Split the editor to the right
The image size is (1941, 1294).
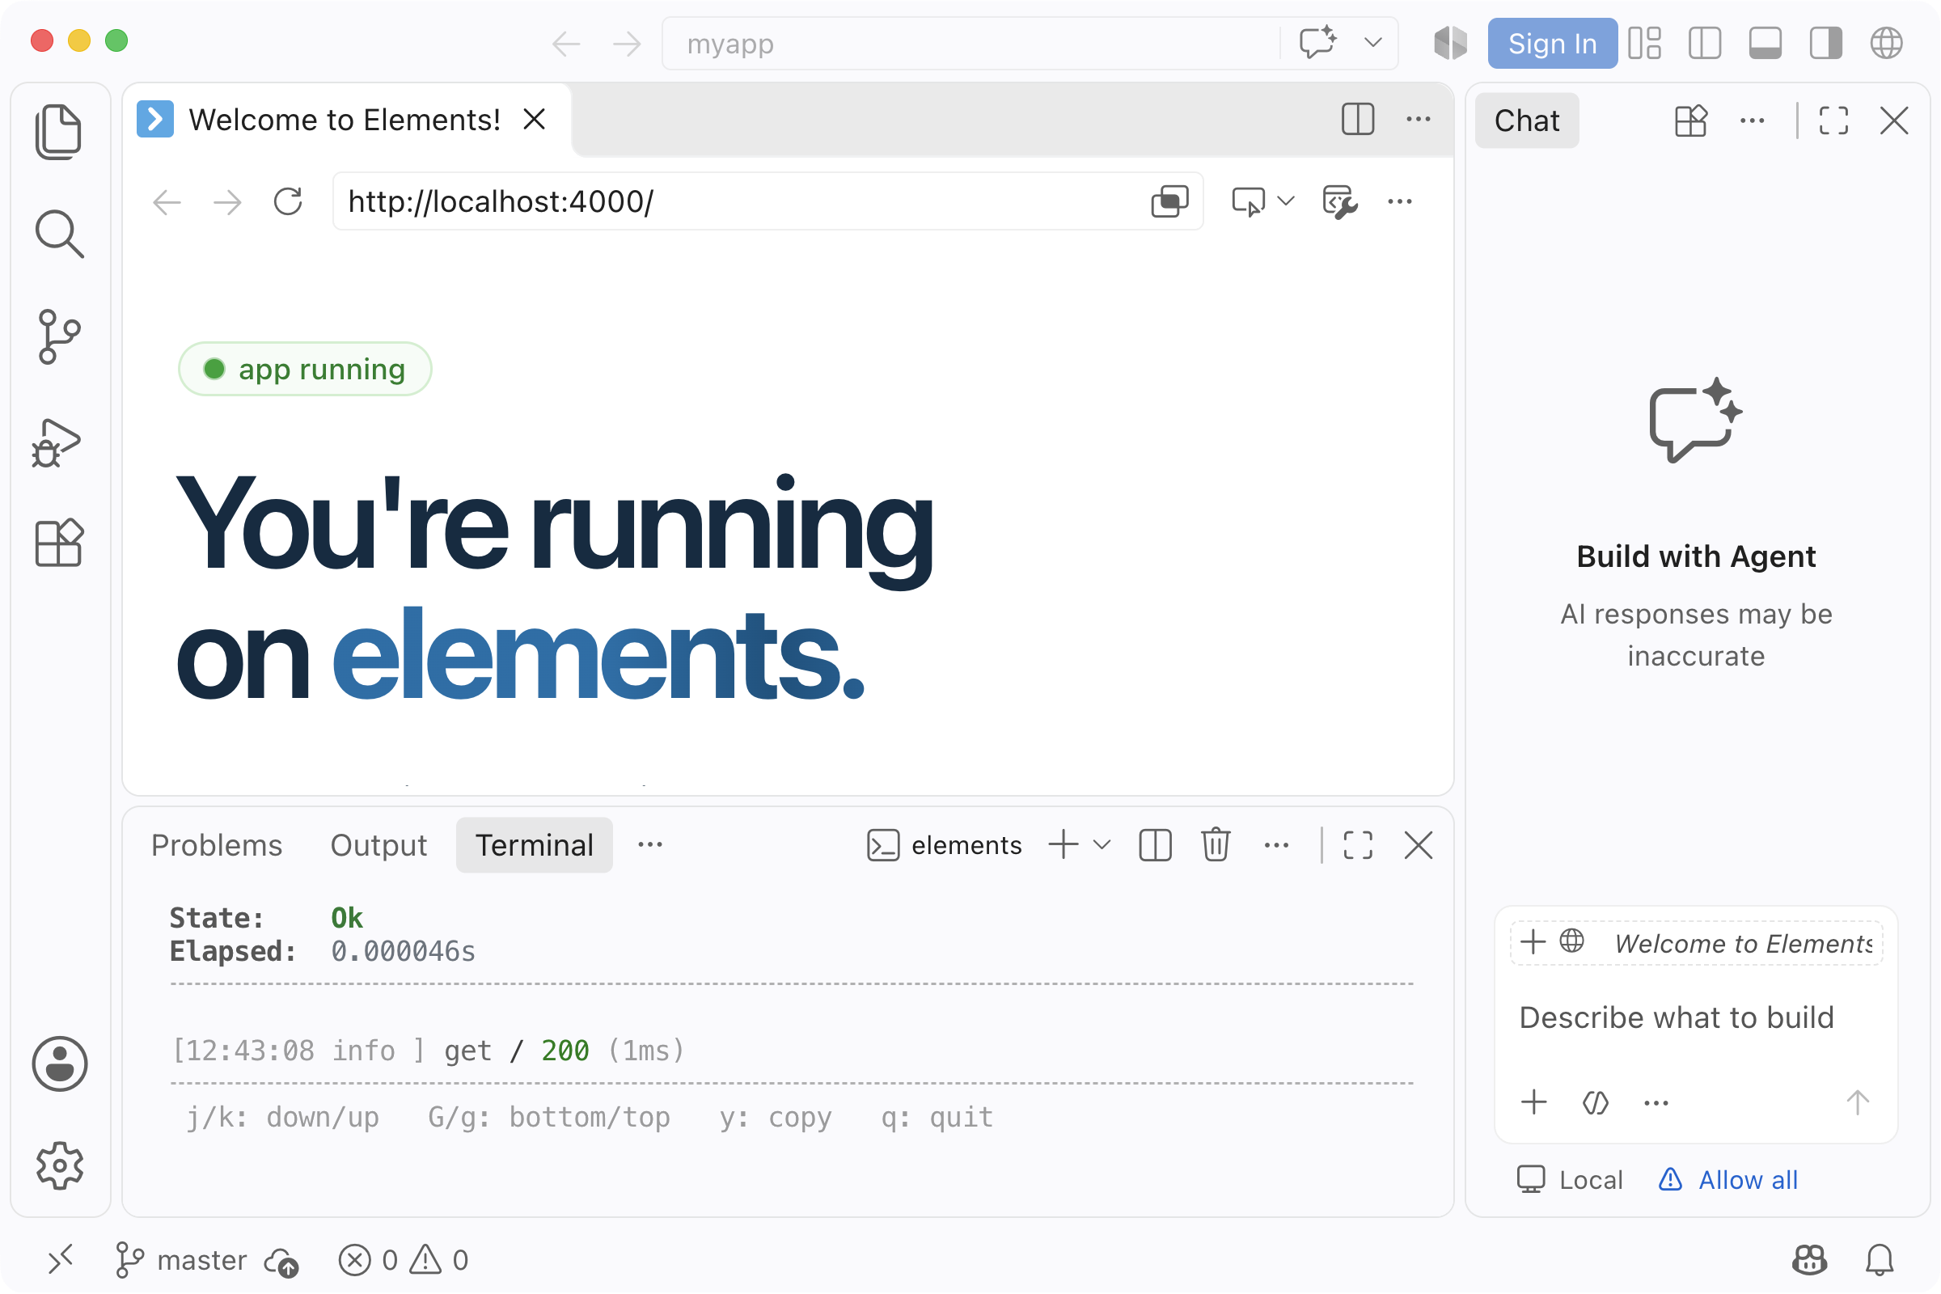[x=1358, y=120]
